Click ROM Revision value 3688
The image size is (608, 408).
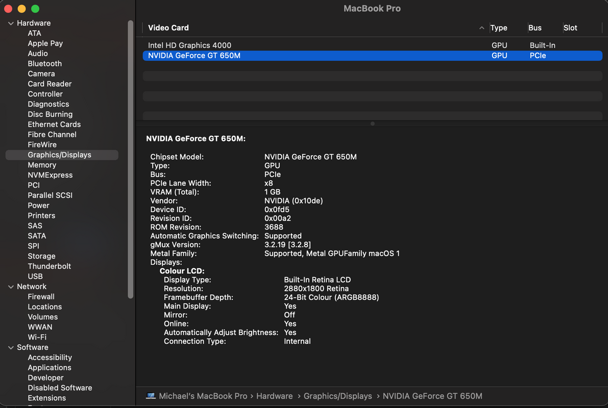click(274, 227)
